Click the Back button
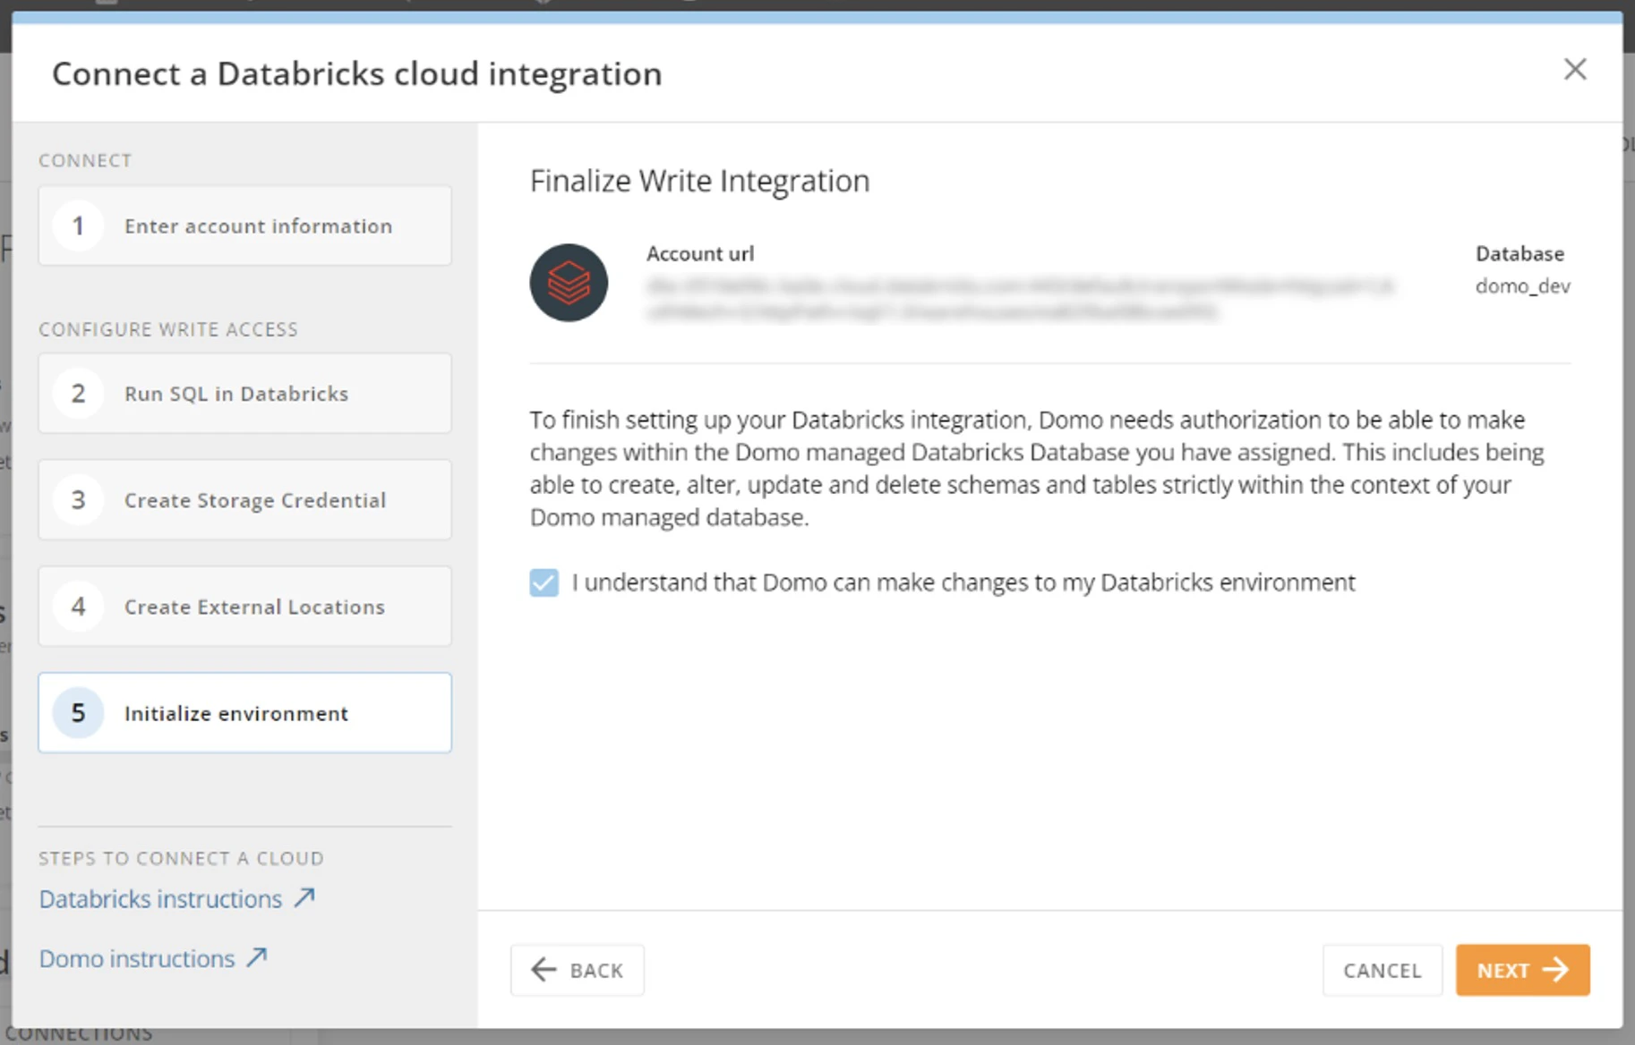This screenshot has height=1045, width=1635. pyautogui.click(x=578, y=970)
